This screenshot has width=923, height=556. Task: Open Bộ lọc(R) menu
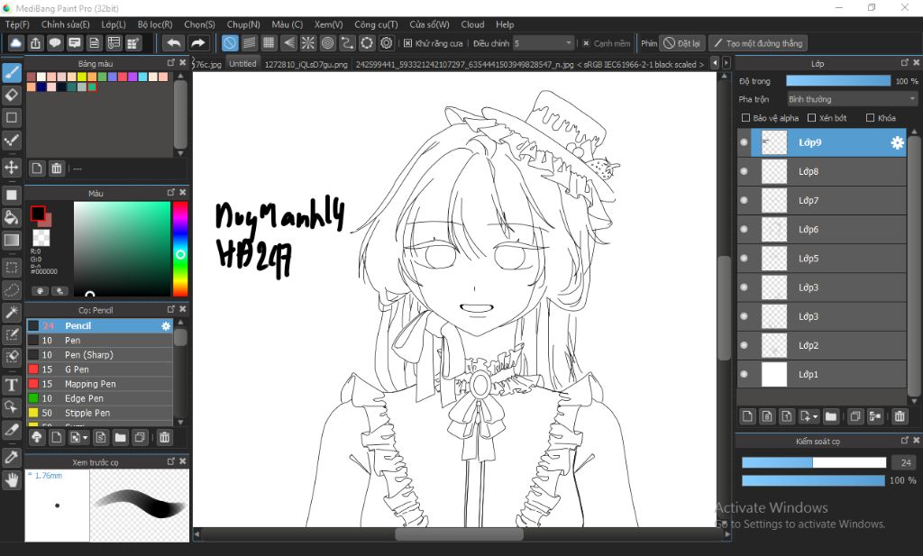pos(155,24)
